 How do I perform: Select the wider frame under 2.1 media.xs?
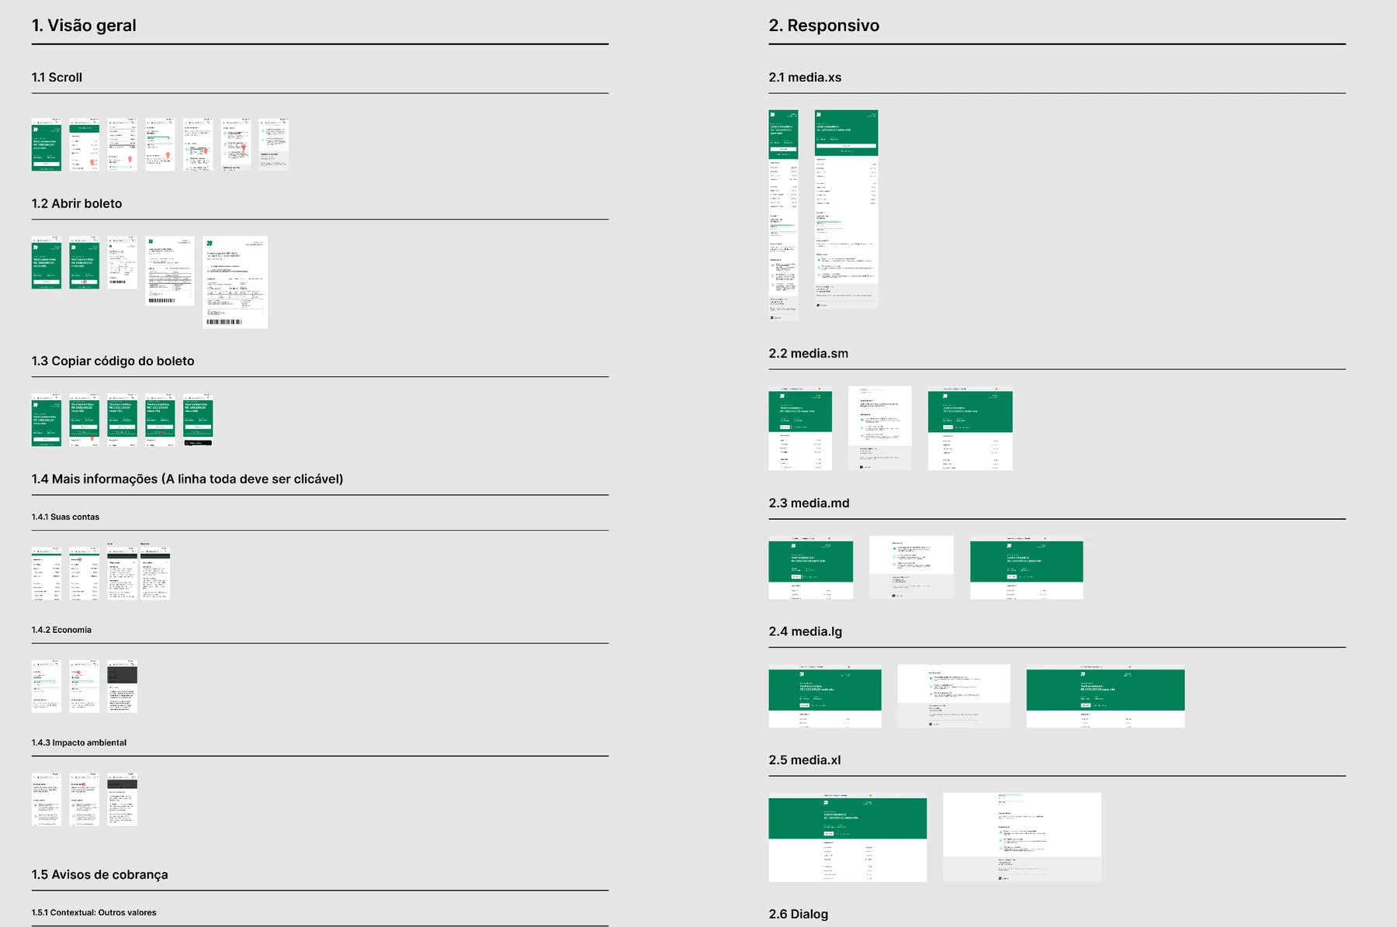coord(847,209)
